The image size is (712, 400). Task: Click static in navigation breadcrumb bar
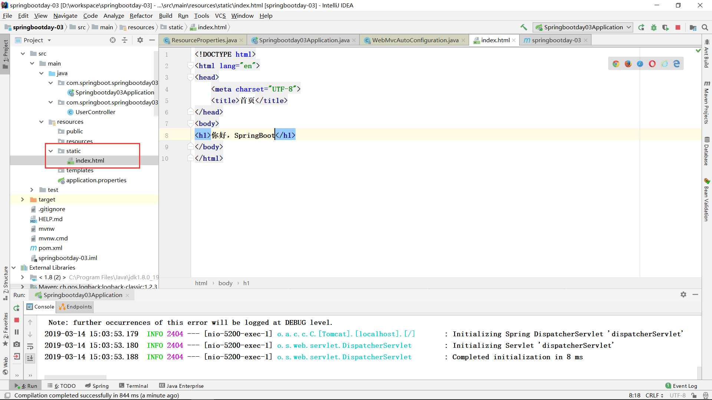tap(176, 27)
